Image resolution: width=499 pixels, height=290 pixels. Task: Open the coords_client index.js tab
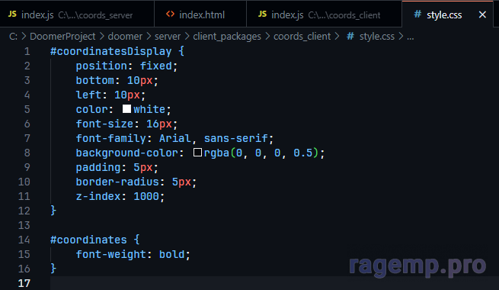tap(324, 14)
